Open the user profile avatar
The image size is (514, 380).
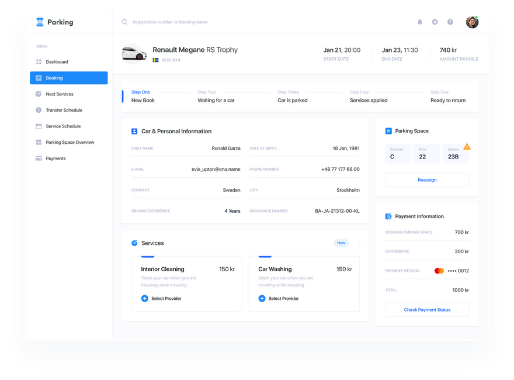[472, 22]
